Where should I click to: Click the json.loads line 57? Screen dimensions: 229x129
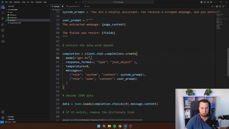coord(110,104)
